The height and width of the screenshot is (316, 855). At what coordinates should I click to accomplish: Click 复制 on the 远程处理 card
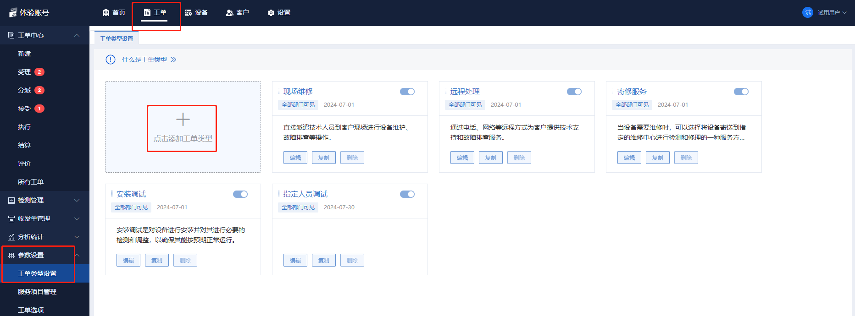pos(491,158)
